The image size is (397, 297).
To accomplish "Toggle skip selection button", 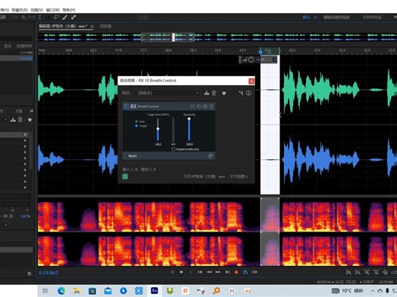I will (x=254, y=272).
